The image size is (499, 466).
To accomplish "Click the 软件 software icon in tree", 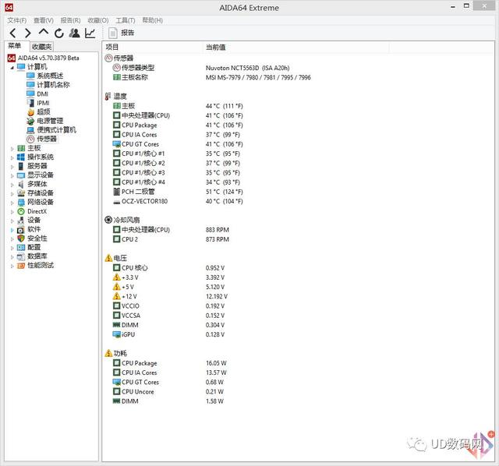I will (x=21, y=229).
